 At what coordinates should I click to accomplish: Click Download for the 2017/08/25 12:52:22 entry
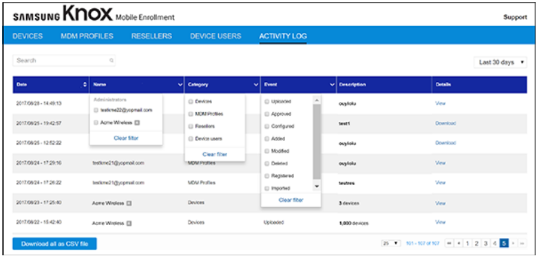(x=445, y=143)
